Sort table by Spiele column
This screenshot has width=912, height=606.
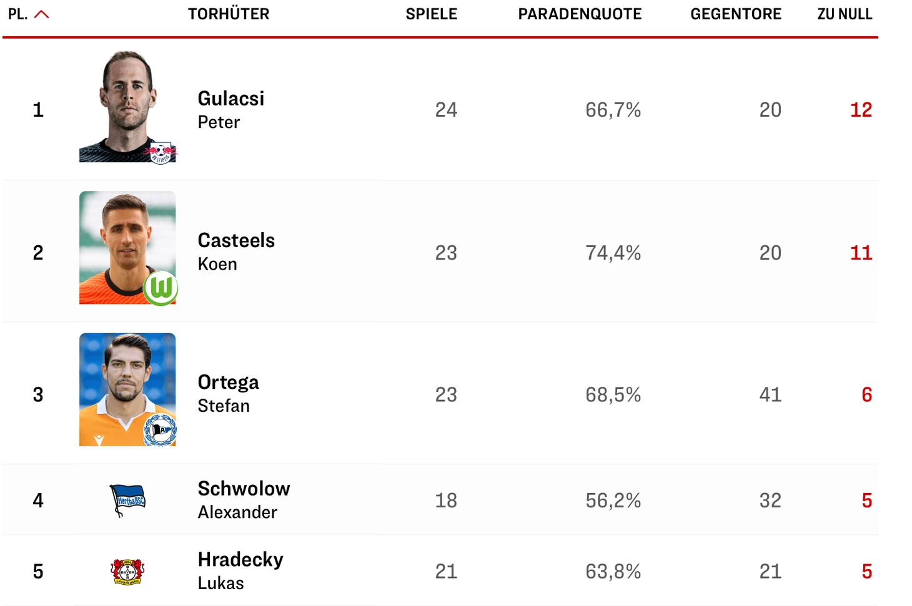pos(431,14)
